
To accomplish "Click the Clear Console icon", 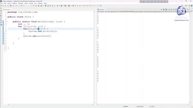I will tap(169, 10).
